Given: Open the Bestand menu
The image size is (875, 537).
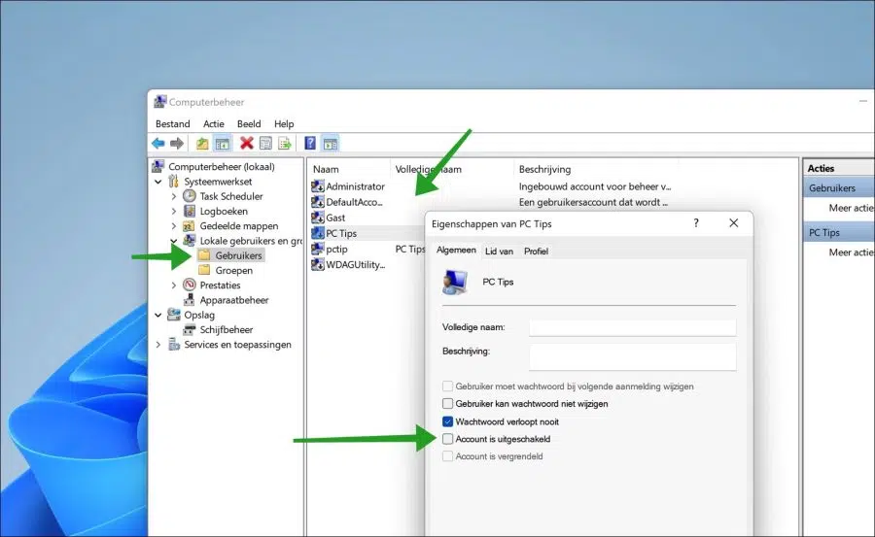Looking at the screenshot, I should point(172,123).
